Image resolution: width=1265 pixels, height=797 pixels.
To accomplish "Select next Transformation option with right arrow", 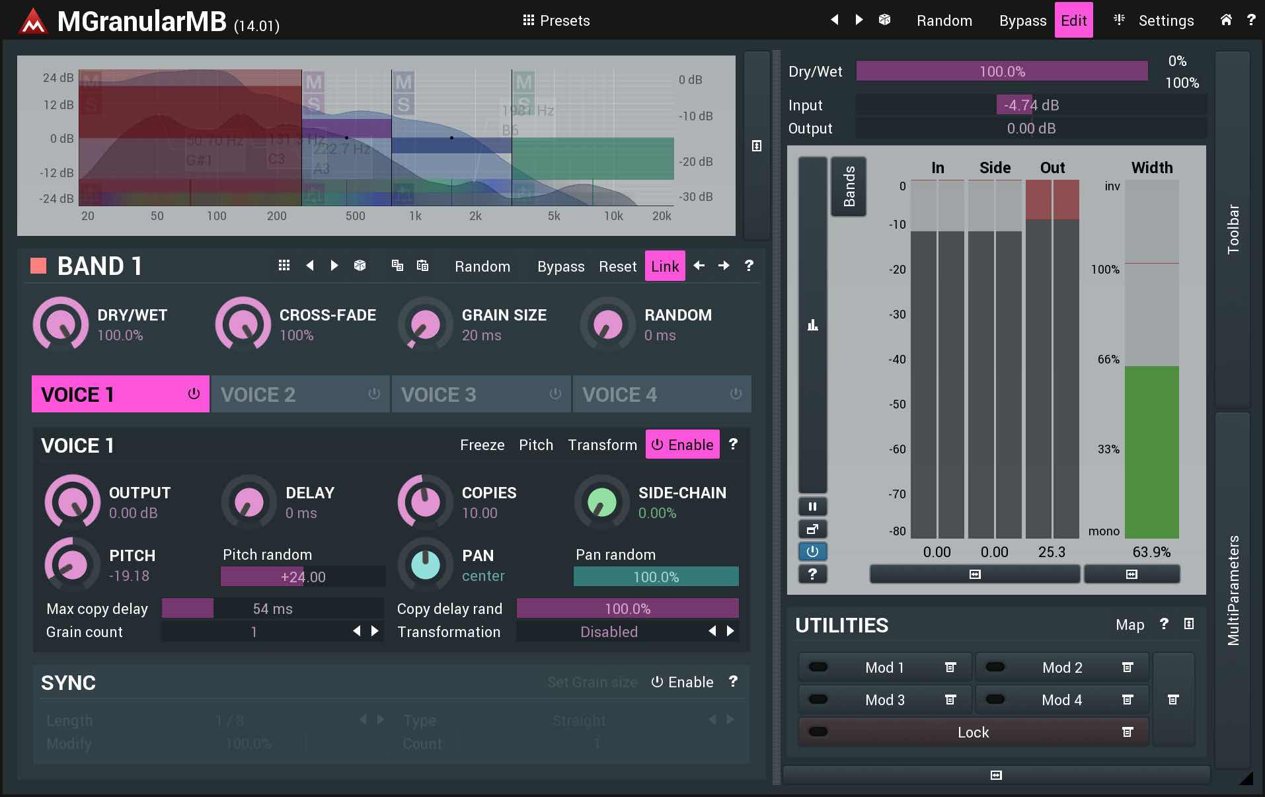I will [x=730, y=631].
